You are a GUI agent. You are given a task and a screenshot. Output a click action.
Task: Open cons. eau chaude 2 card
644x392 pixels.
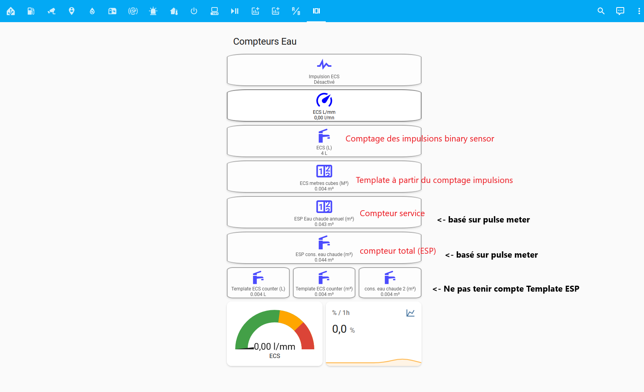(x=390, y=283)
